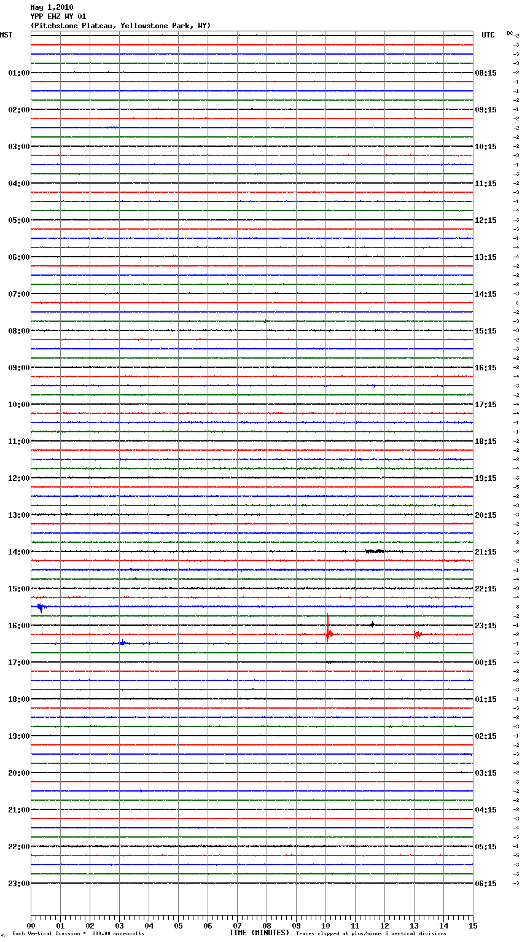Click the small black spike on the 16:00 trace
522x942 pixels.
pyautogui.click(x=372, y=625)
